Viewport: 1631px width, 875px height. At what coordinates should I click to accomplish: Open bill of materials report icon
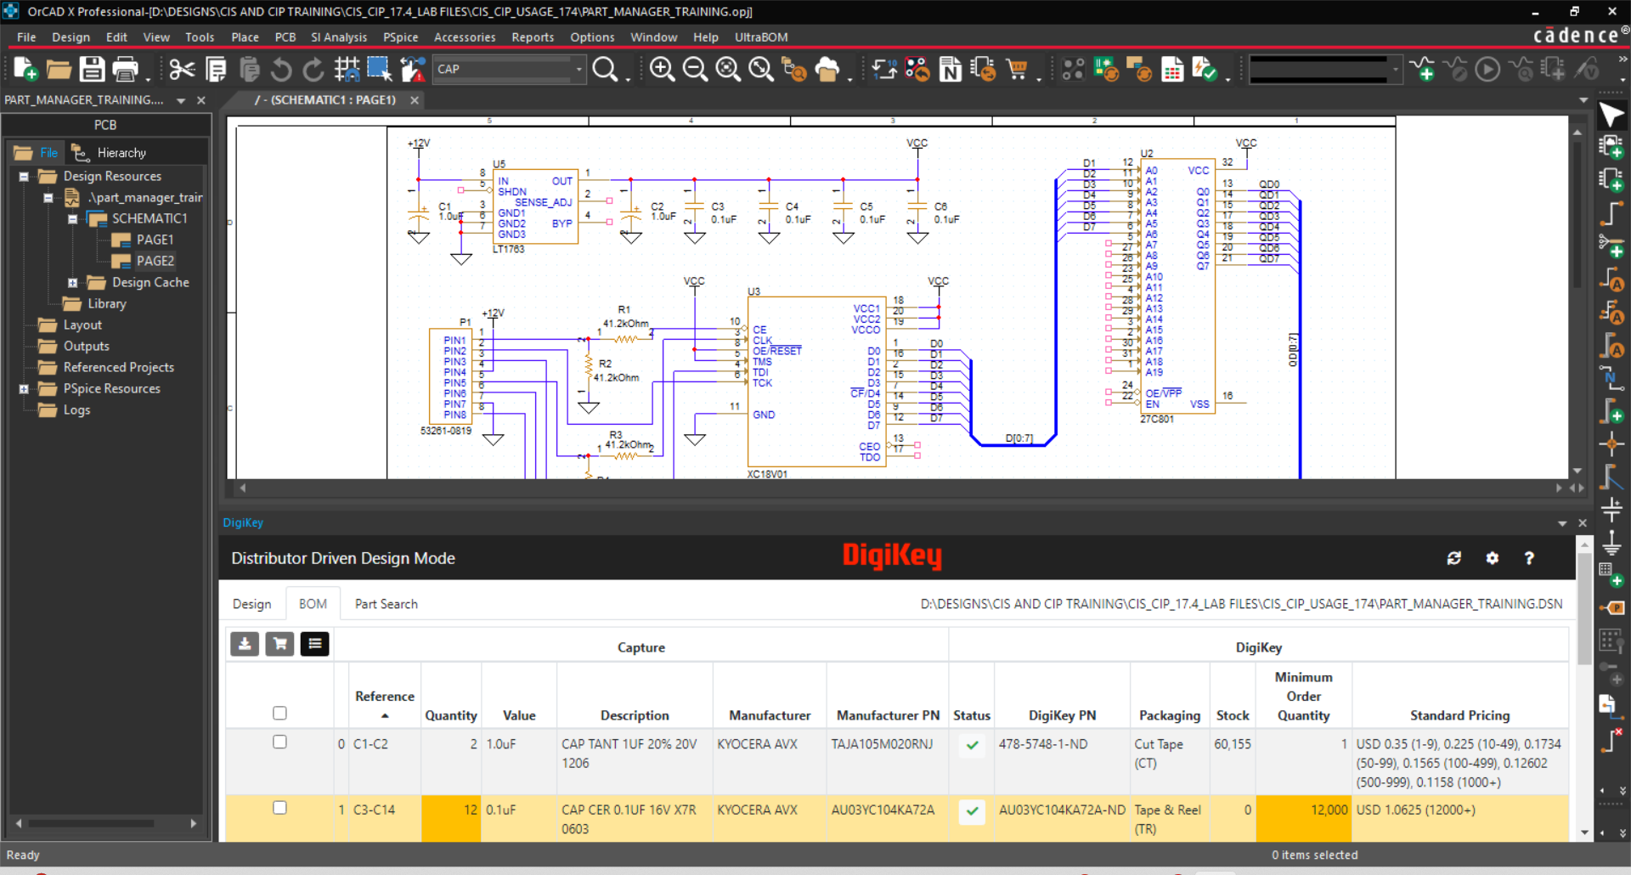pos(1172,69)
